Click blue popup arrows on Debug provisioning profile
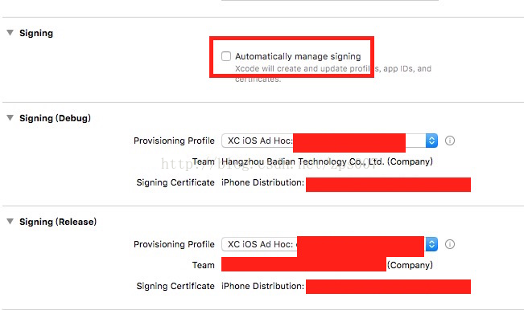This screenshot has width=524, height=310. pos(431,141)
